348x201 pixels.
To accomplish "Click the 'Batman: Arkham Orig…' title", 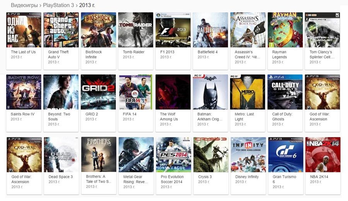I will [x=210, y=117].
